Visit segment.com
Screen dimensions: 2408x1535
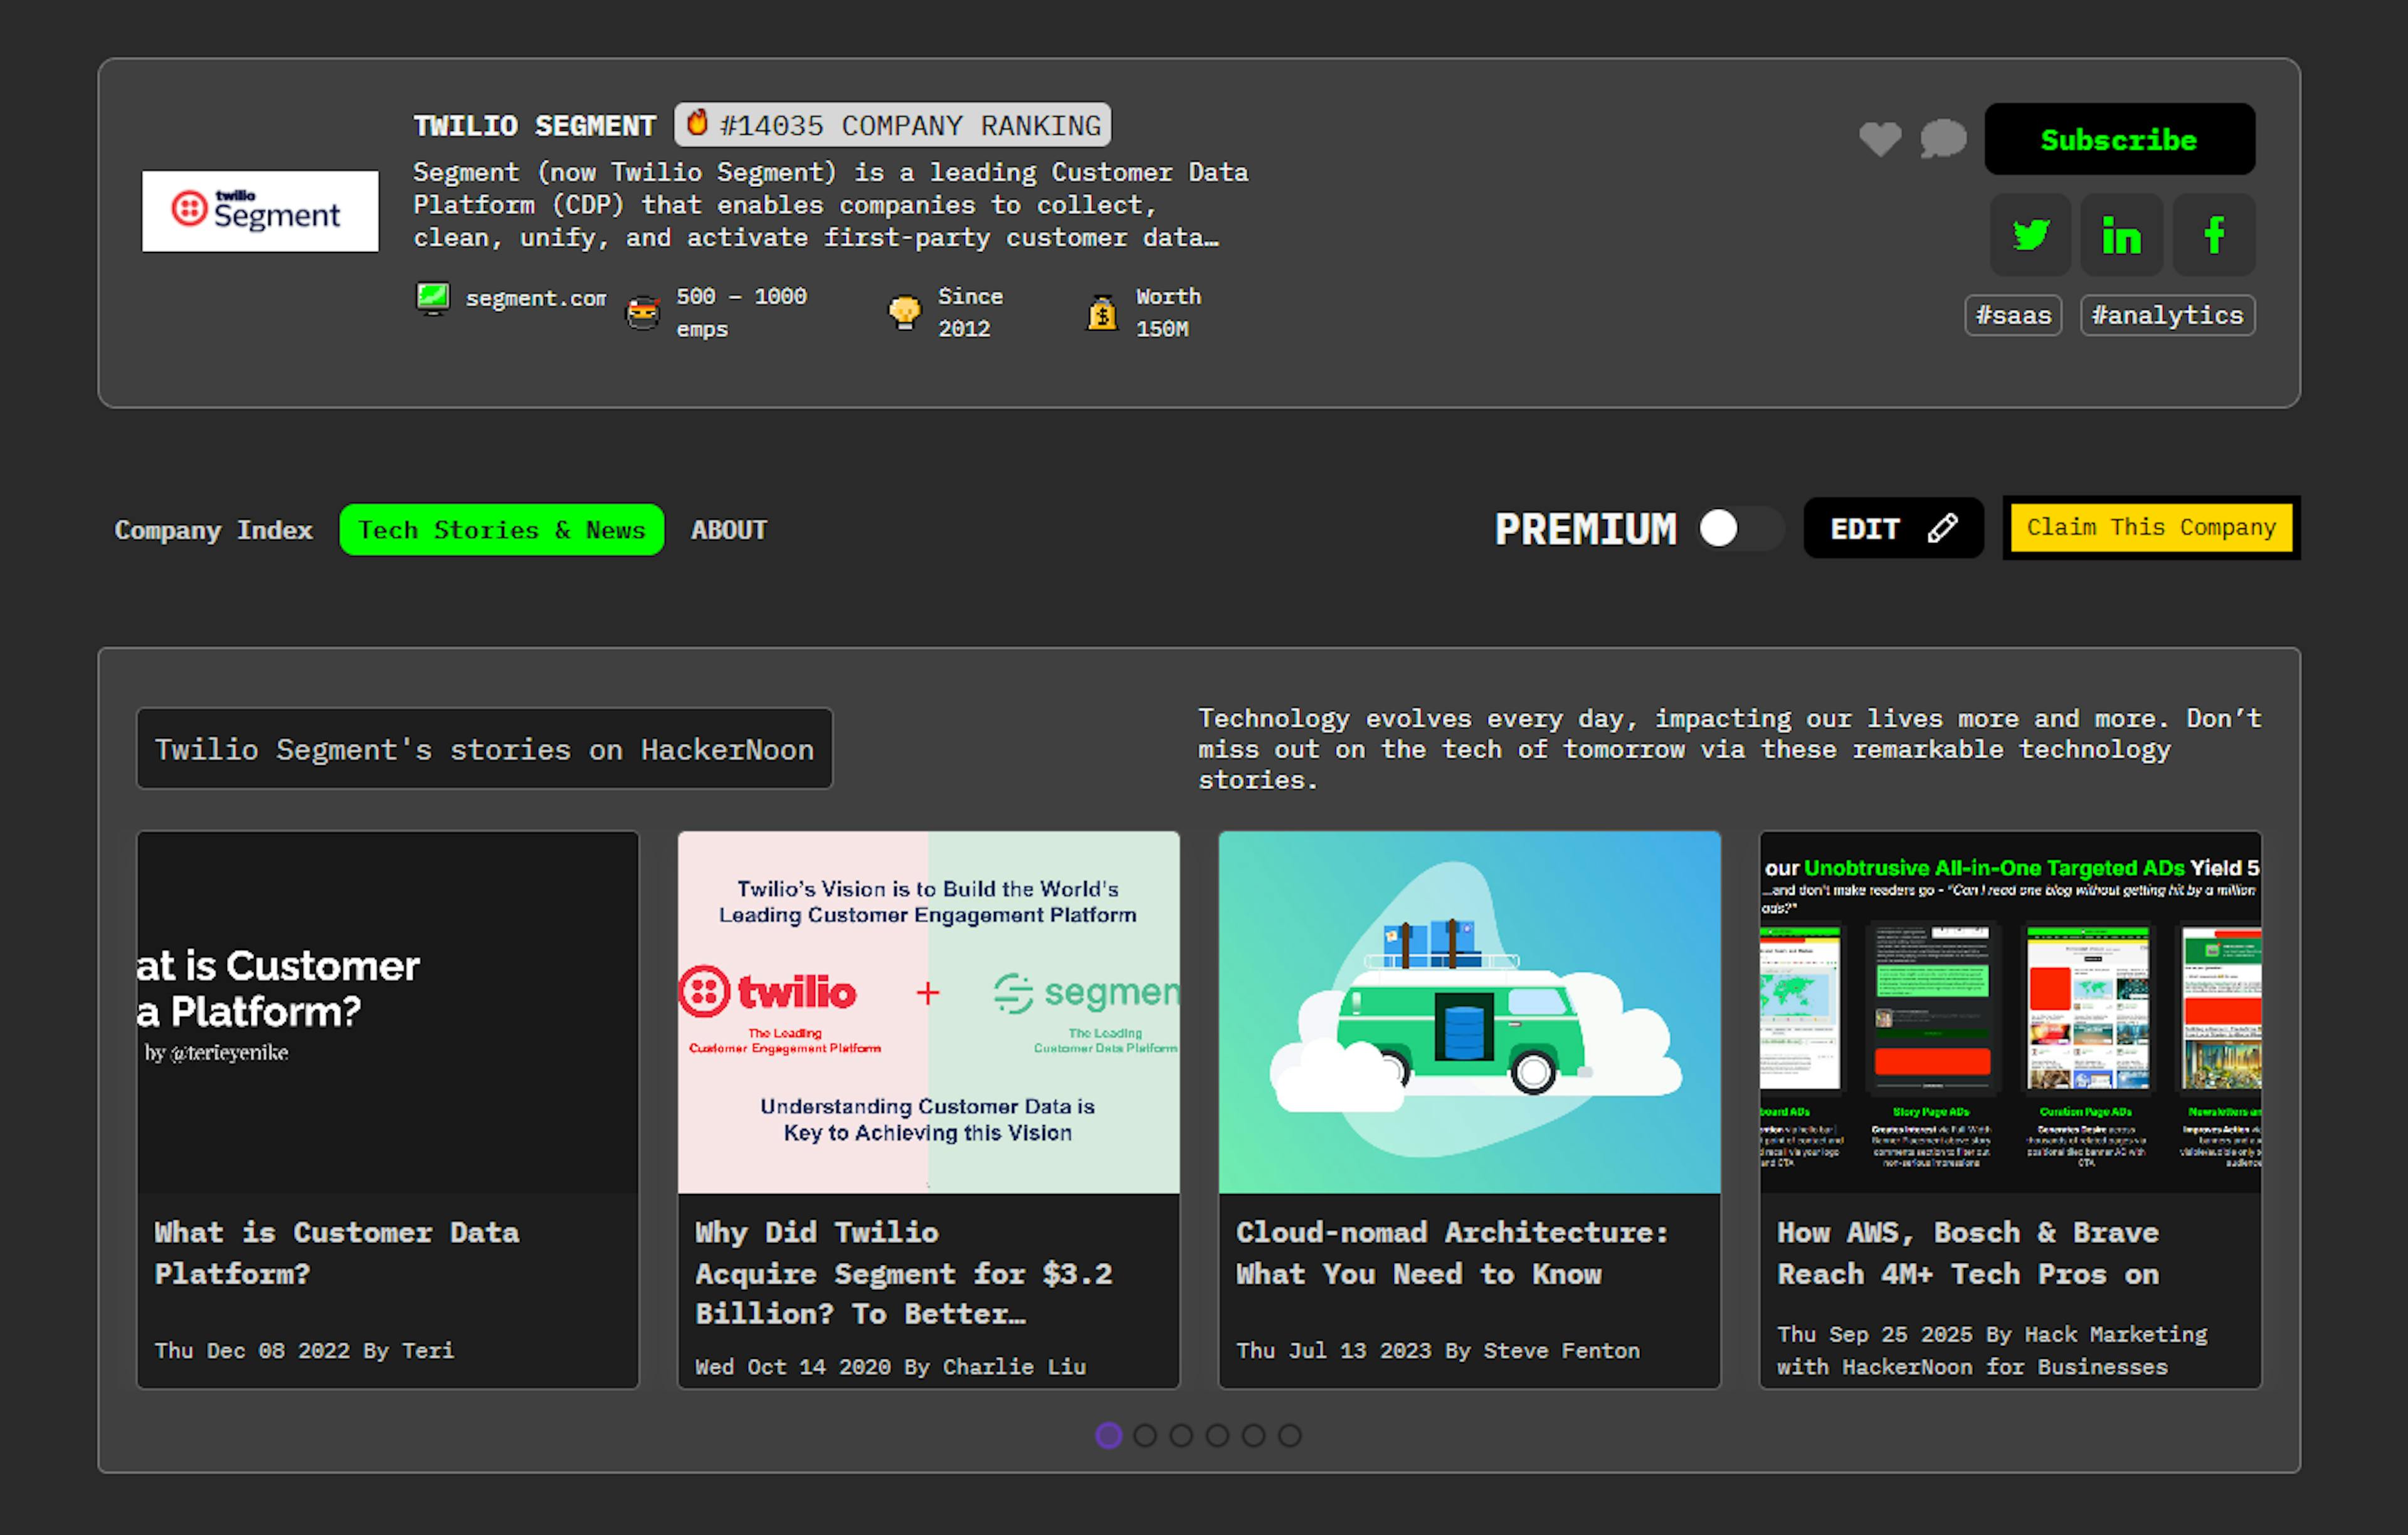click(536, 298)
